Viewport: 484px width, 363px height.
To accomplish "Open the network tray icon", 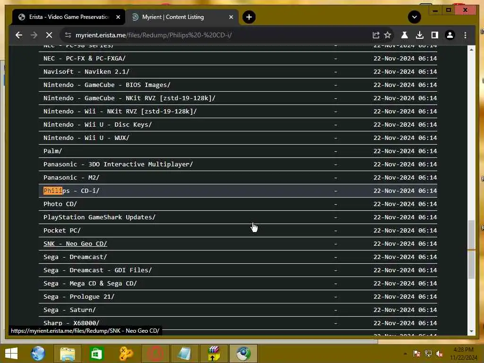I will 428,354.
